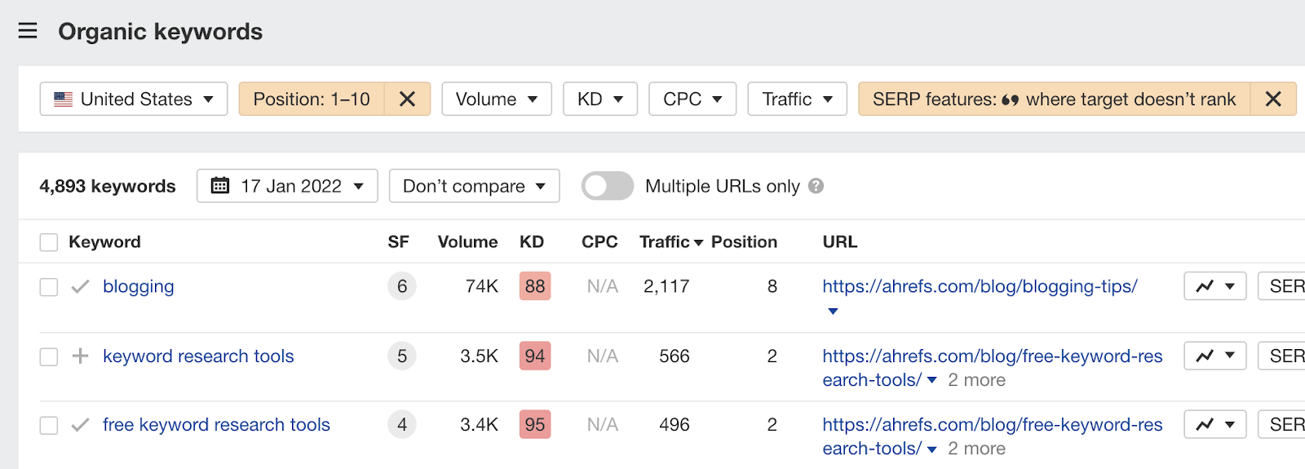
Task: Open the trend chart dropdown for free keyword research tools row
Action: [1215, 424]
